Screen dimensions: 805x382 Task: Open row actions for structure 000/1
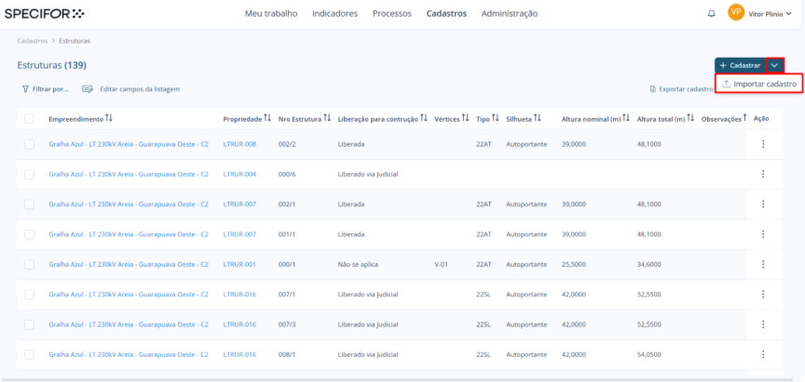pyautogui.click(x=763, y=264)
